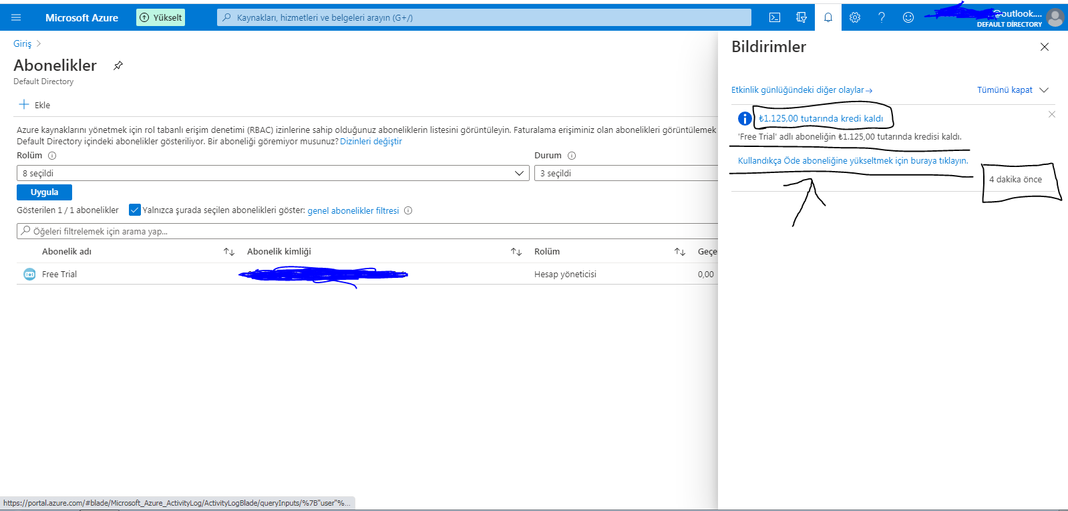The width and height of the screenshot is (1068, 511).
Task: Click the plus icon beside Ekle
Action: [24, 104]
